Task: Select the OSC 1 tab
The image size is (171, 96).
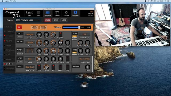Action: pyautogui.click(x=20, y=34)
